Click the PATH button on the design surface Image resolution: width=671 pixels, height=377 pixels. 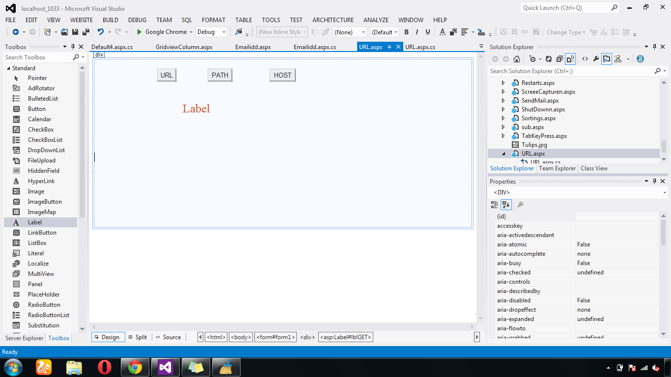(220, 75)
